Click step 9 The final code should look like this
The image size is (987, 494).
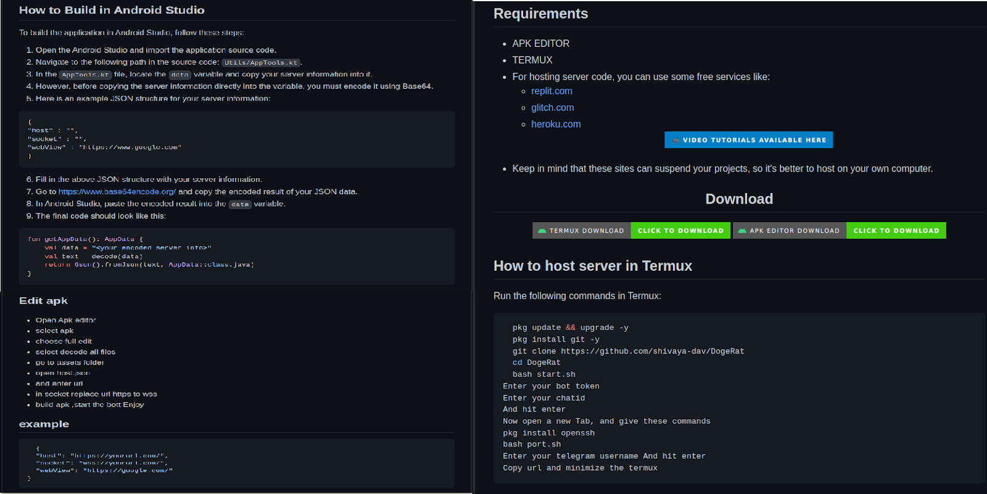point(101,216)
